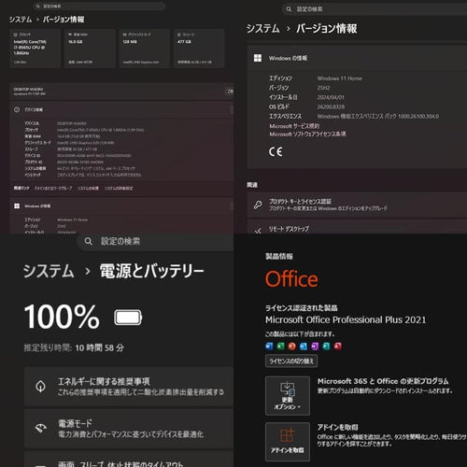Click the Outlook icon in Office list
467x467 pixels.
pos(304,347)
